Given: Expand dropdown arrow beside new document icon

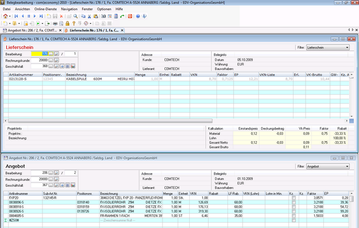Looking at the screenshot, I should click(9, 24).
